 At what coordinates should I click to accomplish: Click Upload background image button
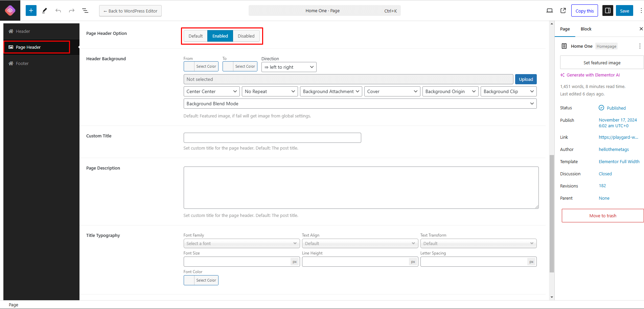click(526, 79)
